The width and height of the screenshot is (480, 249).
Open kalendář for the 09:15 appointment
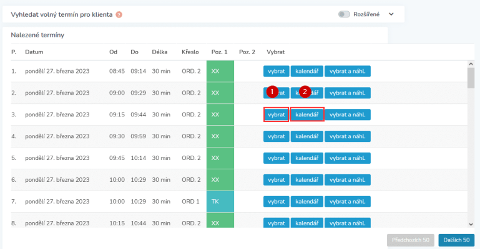tap(306, 115)
